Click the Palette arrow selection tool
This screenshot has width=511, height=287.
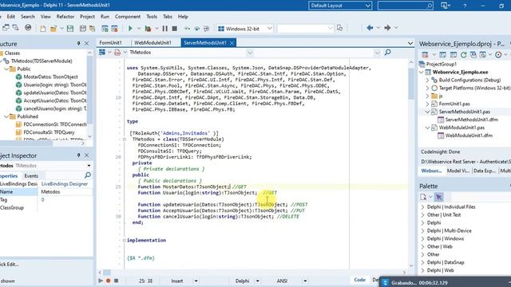[x=439, y=197]
